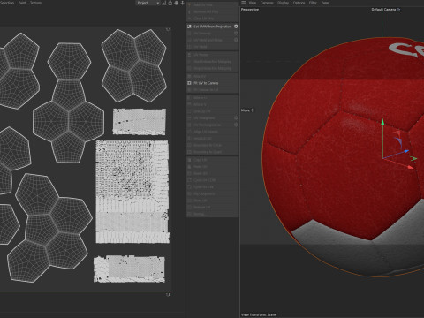Viewport: 424px width, 318px height.
Task: Open the Textures menu
Action: click(36, 3)
